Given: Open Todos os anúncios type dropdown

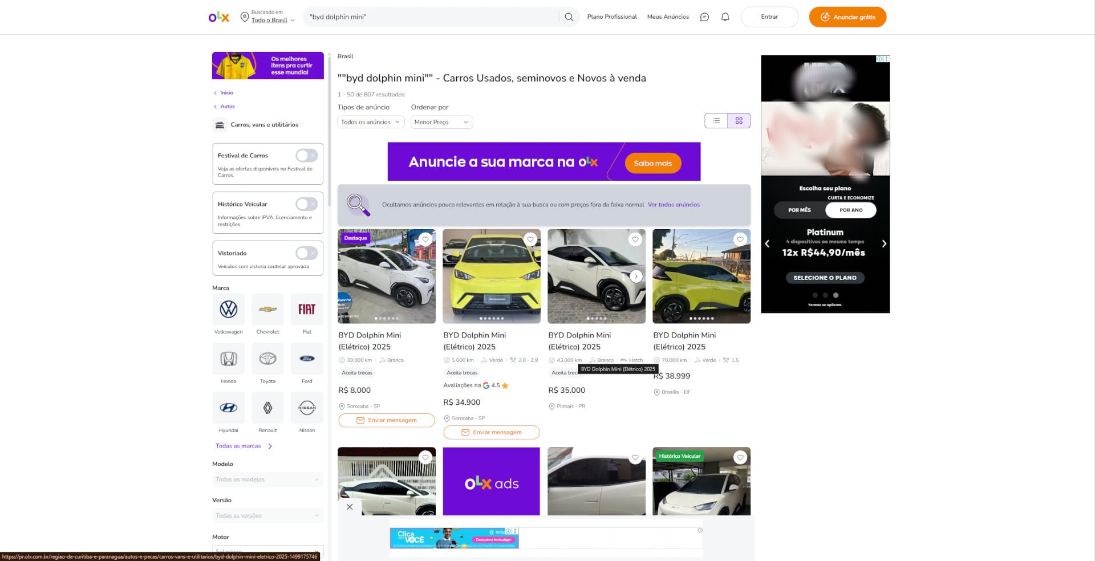Looking at the screenshot, I should tap(371, 122).
